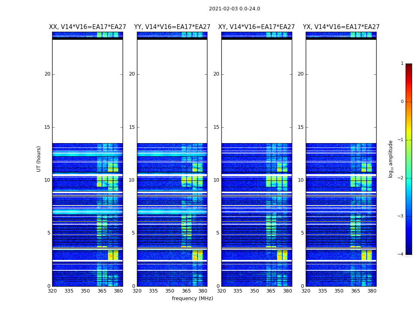Click the colorbar tick label −2
The image size is (418, 318).
pyautogui.click(x=400, y=178)
